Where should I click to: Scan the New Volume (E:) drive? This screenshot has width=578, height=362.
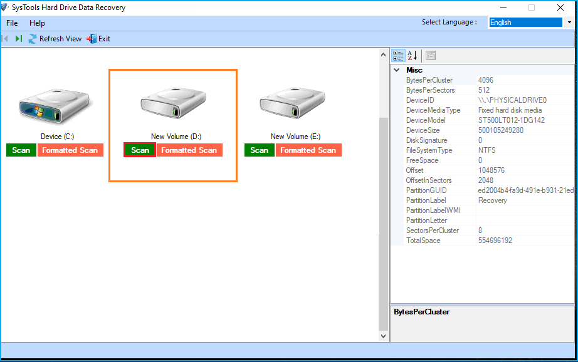point(259,150)
